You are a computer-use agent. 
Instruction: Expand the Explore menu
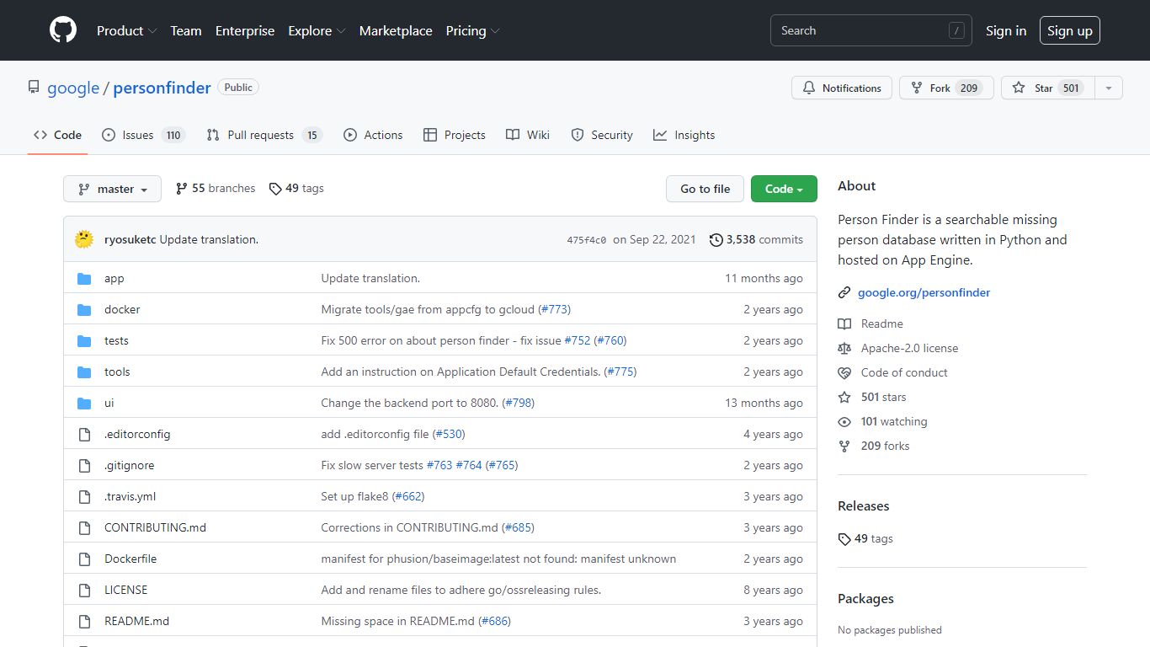click(x=317, y=30)
